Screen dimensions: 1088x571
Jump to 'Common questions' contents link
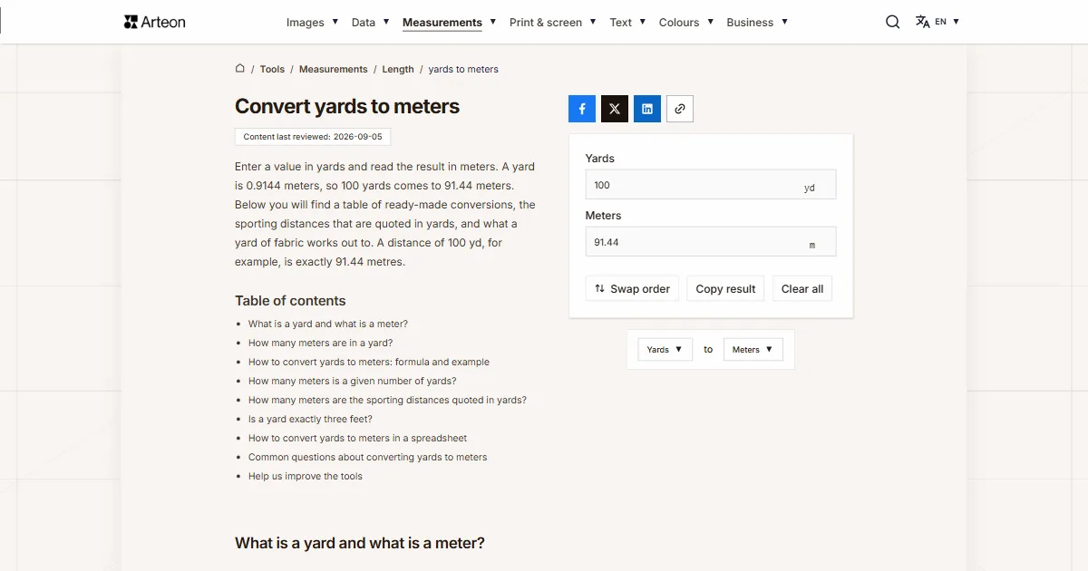point(368,457)
